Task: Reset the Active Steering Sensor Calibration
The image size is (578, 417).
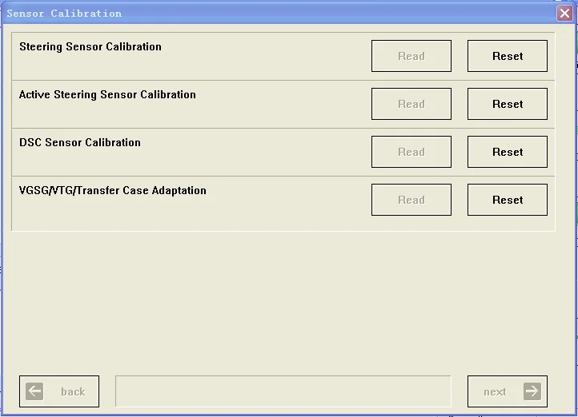Action: point(508,104)
